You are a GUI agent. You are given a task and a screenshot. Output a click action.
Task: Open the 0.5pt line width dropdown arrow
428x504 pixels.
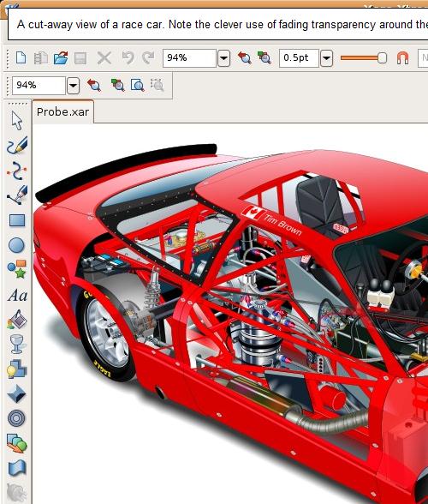click(326, 58)
